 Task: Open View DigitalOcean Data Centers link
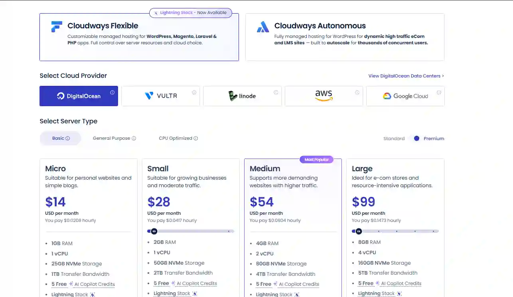pos(406,76)
